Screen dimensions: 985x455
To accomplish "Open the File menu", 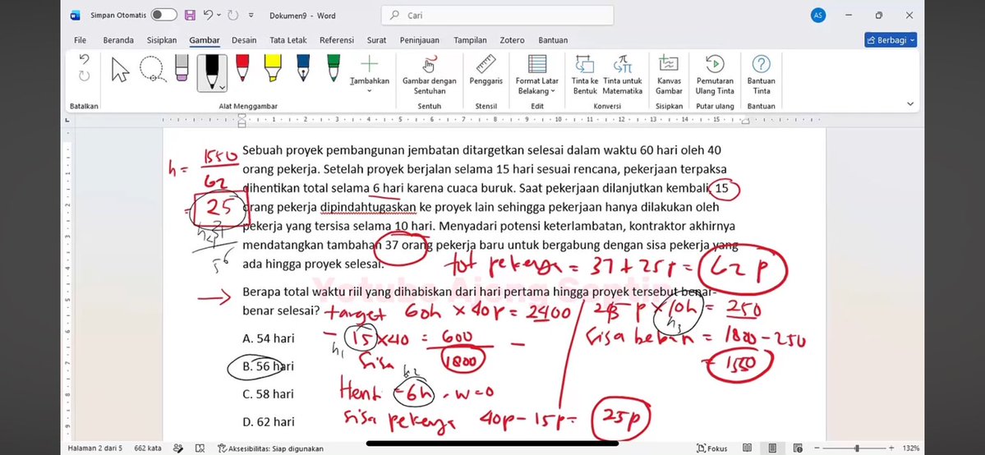I will (x=80, y=40).
